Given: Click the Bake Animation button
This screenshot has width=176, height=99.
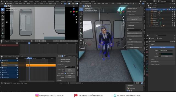Looking at the screenshot, I should pyautogui.click(x=134, y=36).
